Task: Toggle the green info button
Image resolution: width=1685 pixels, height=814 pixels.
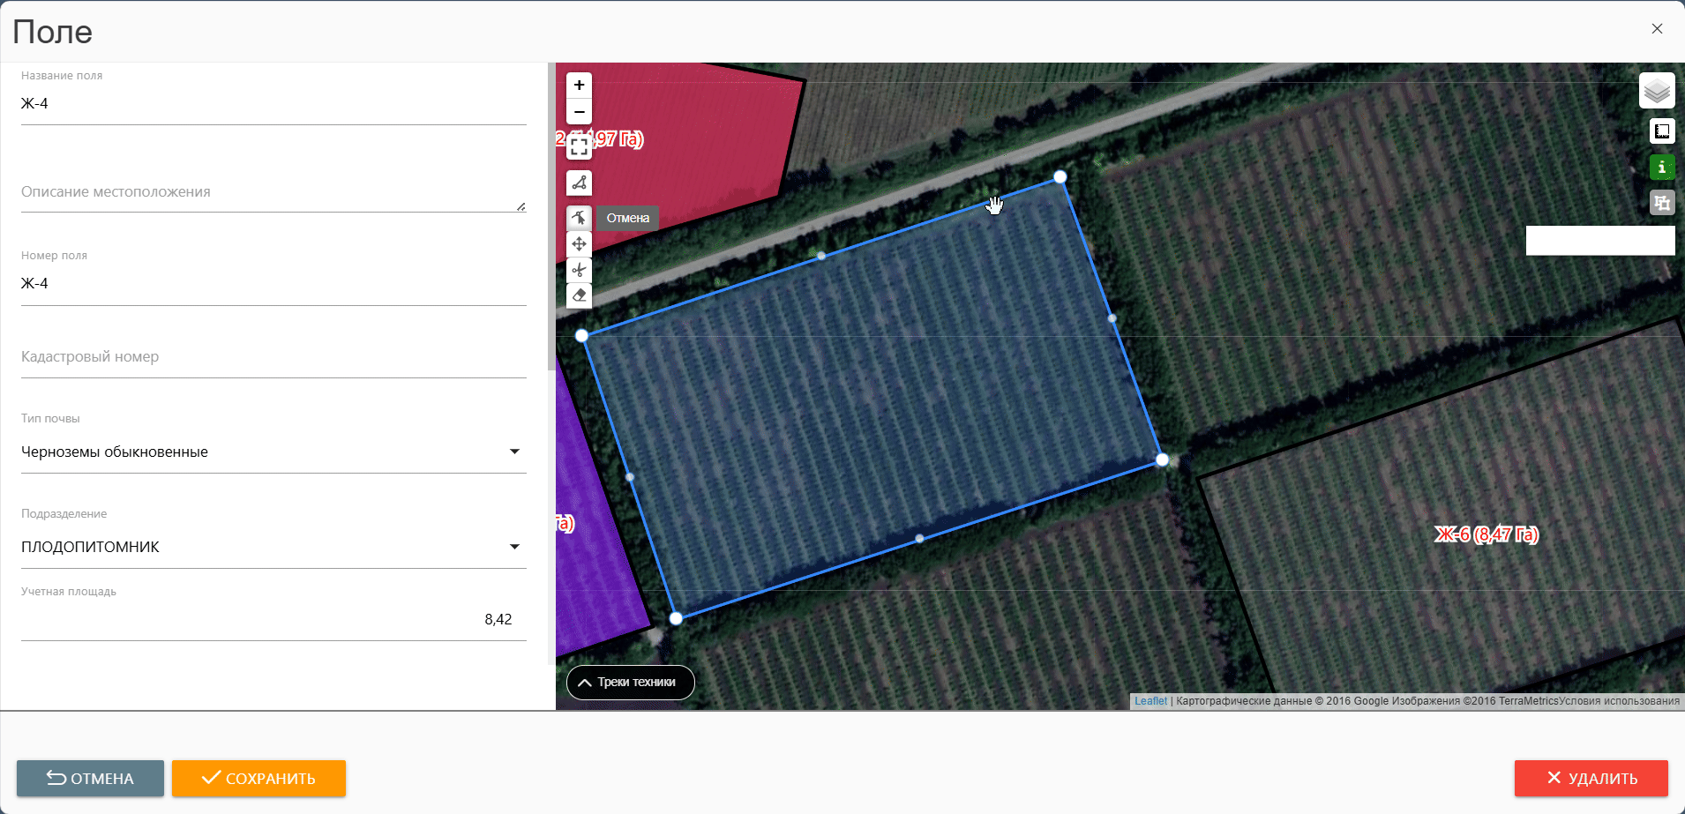Action: (1662, 168)
